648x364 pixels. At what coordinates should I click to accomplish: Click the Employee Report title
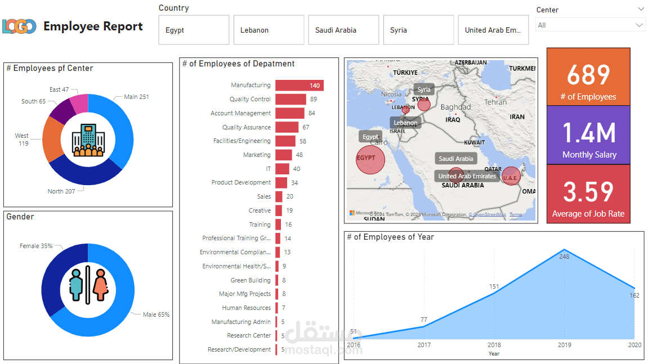click(93, 26)
